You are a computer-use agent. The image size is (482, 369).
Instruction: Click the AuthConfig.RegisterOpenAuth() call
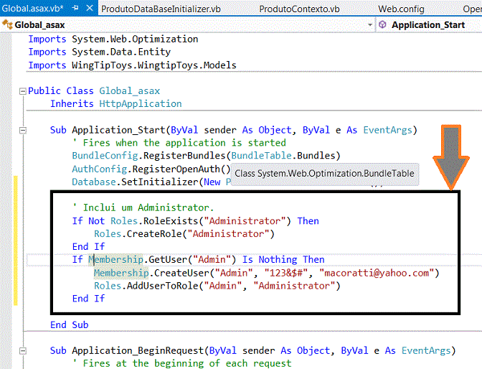pos(151,169)
